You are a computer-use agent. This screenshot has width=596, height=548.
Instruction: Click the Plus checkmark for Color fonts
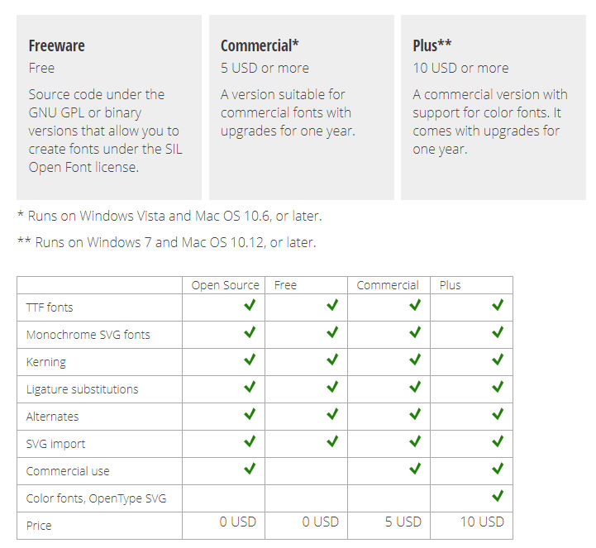point(498,497)
